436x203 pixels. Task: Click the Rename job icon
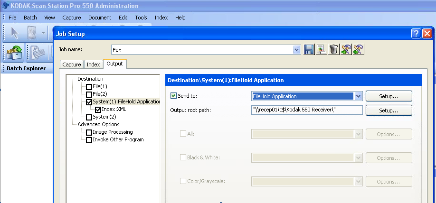[322, 49]
